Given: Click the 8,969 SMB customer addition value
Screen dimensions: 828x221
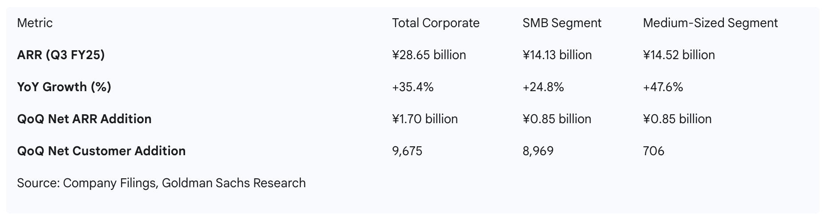Looking at the screenshot, I should point(538,151).
